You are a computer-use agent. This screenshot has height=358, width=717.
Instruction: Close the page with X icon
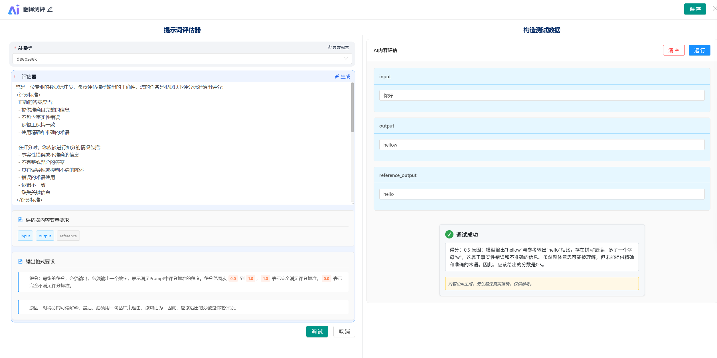click(715, 9)
